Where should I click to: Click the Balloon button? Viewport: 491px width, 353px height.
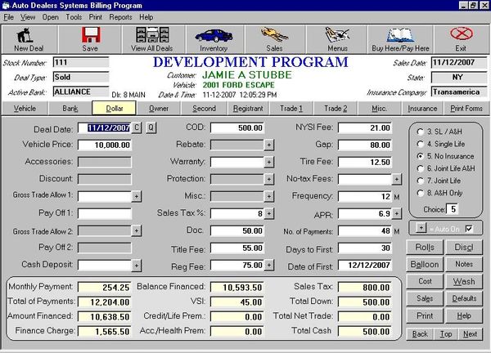tap(425, 264)
